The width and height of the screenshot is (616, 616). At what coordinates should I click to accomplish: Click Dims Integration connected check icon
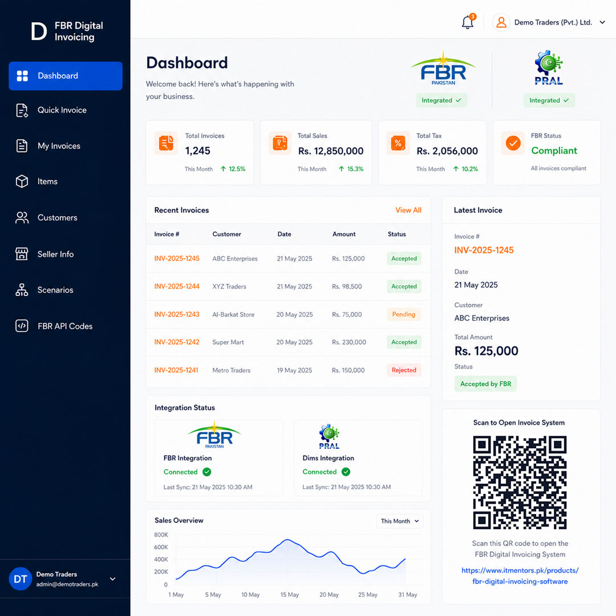(346, 472)
